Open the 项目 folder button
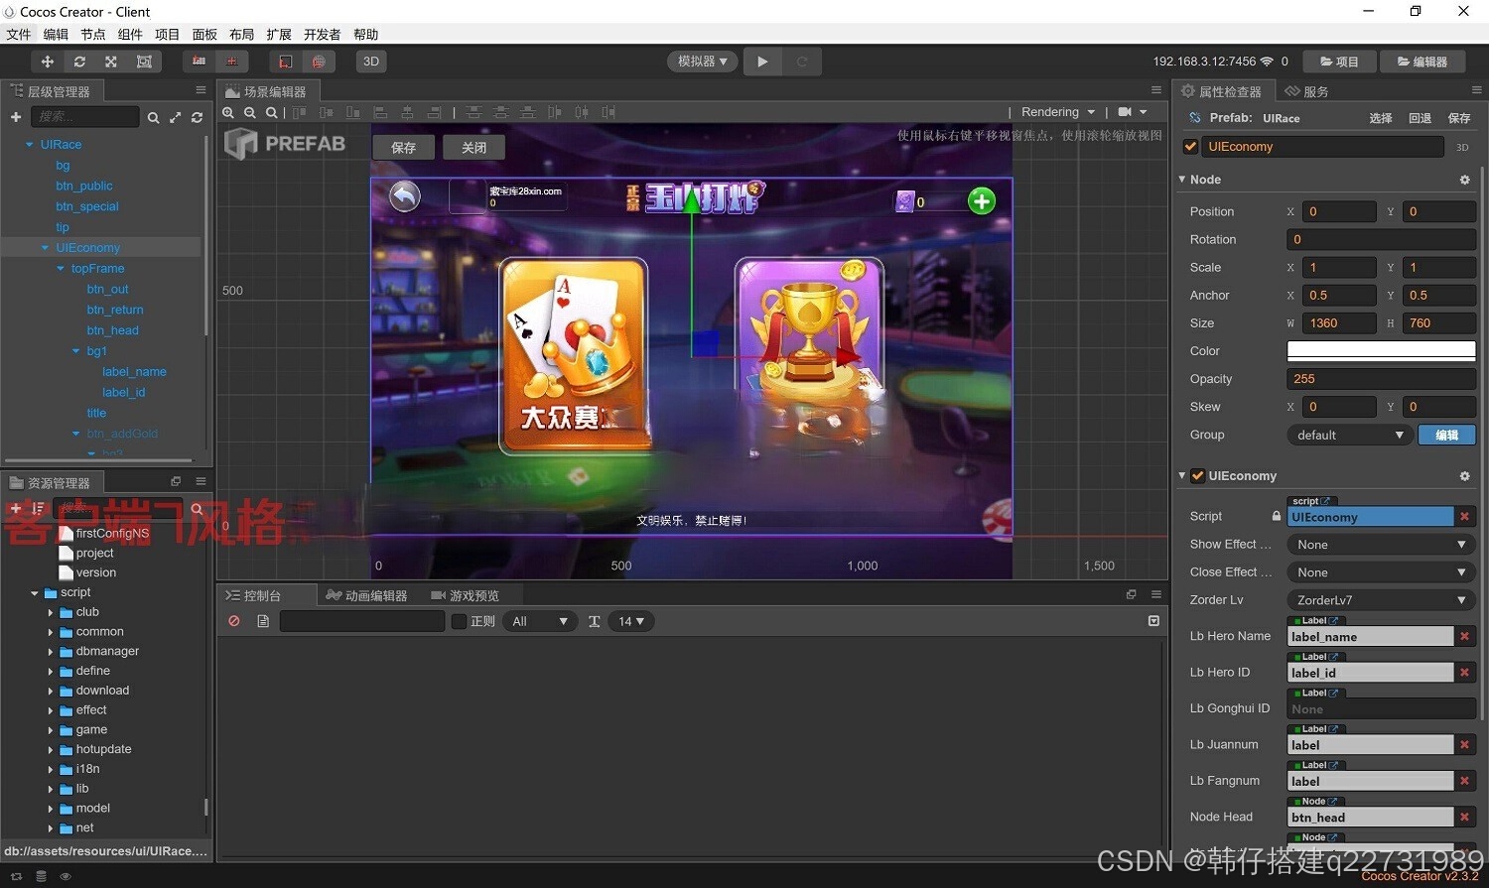Viewport: 1489px width, 888px height. click(x=1339, y=62)
